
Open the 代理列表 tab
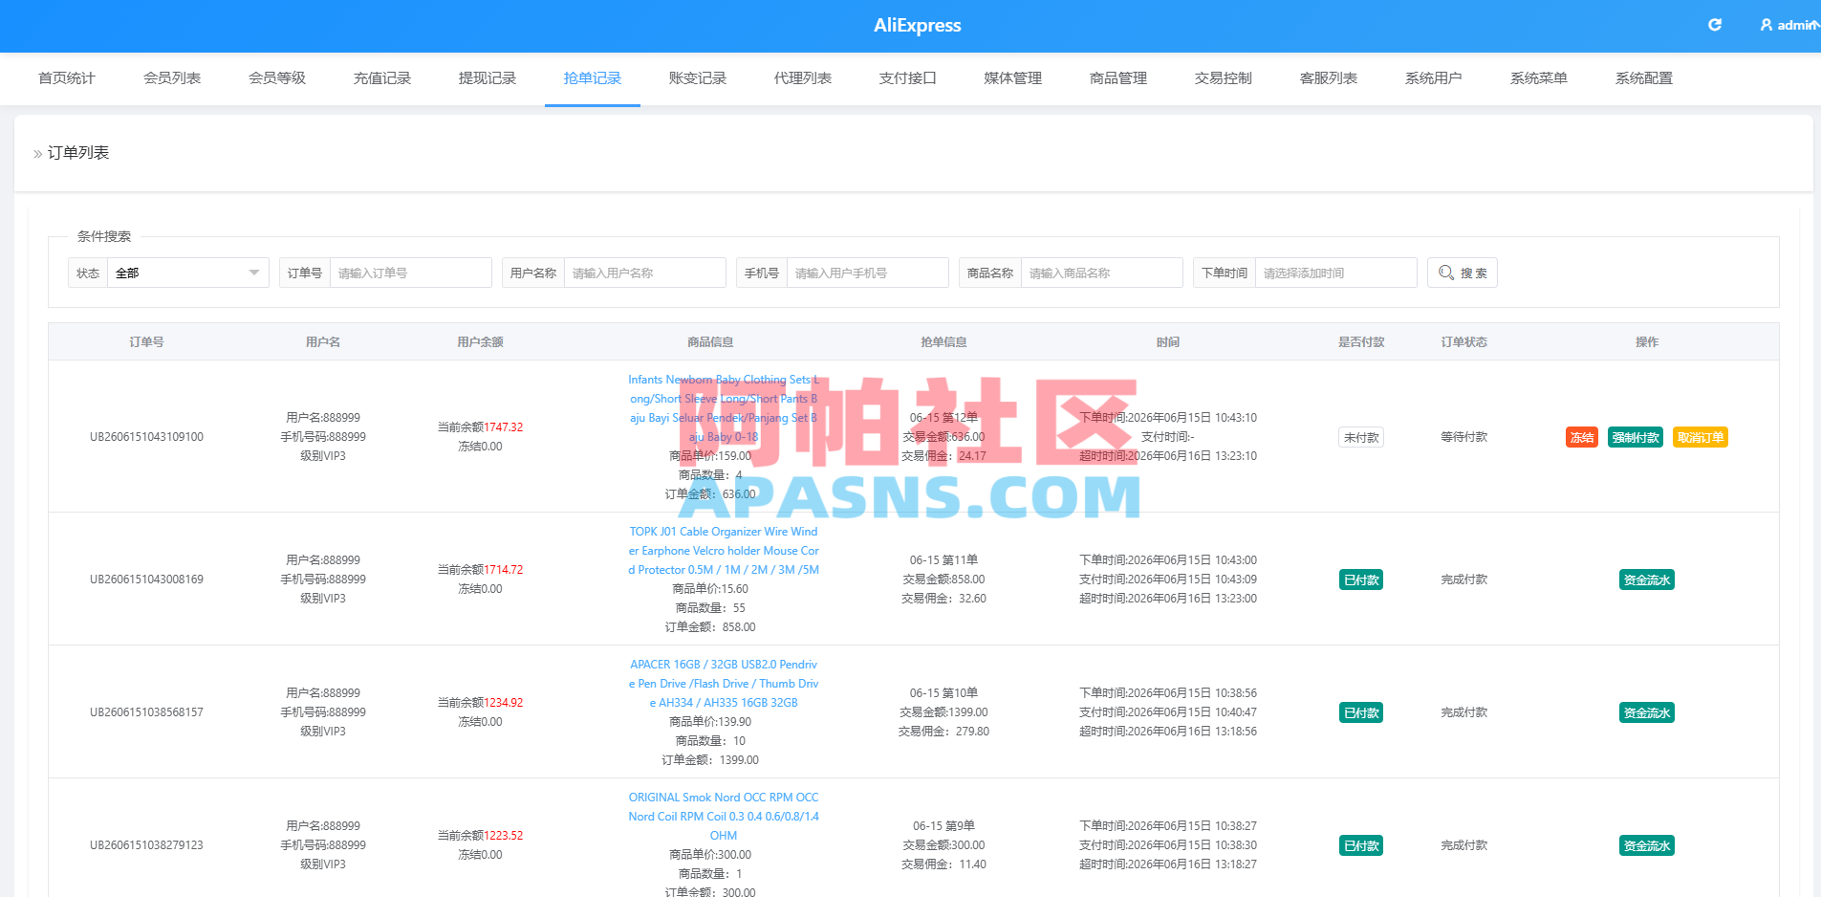pos(803,78)
